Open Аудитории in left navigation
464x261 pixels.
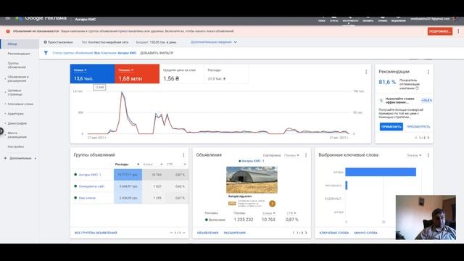pos(15,114)
